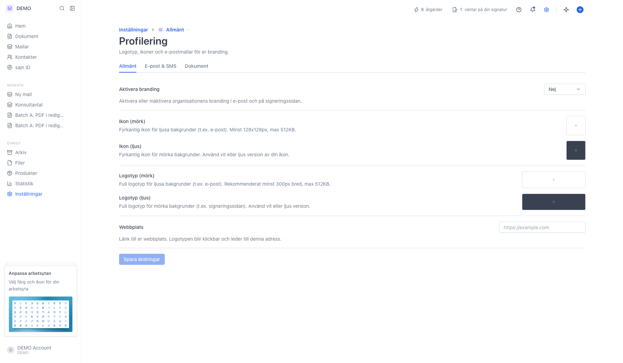
Task: Click the lightning bolt åtgärder icon
Action: click(416, 10)
